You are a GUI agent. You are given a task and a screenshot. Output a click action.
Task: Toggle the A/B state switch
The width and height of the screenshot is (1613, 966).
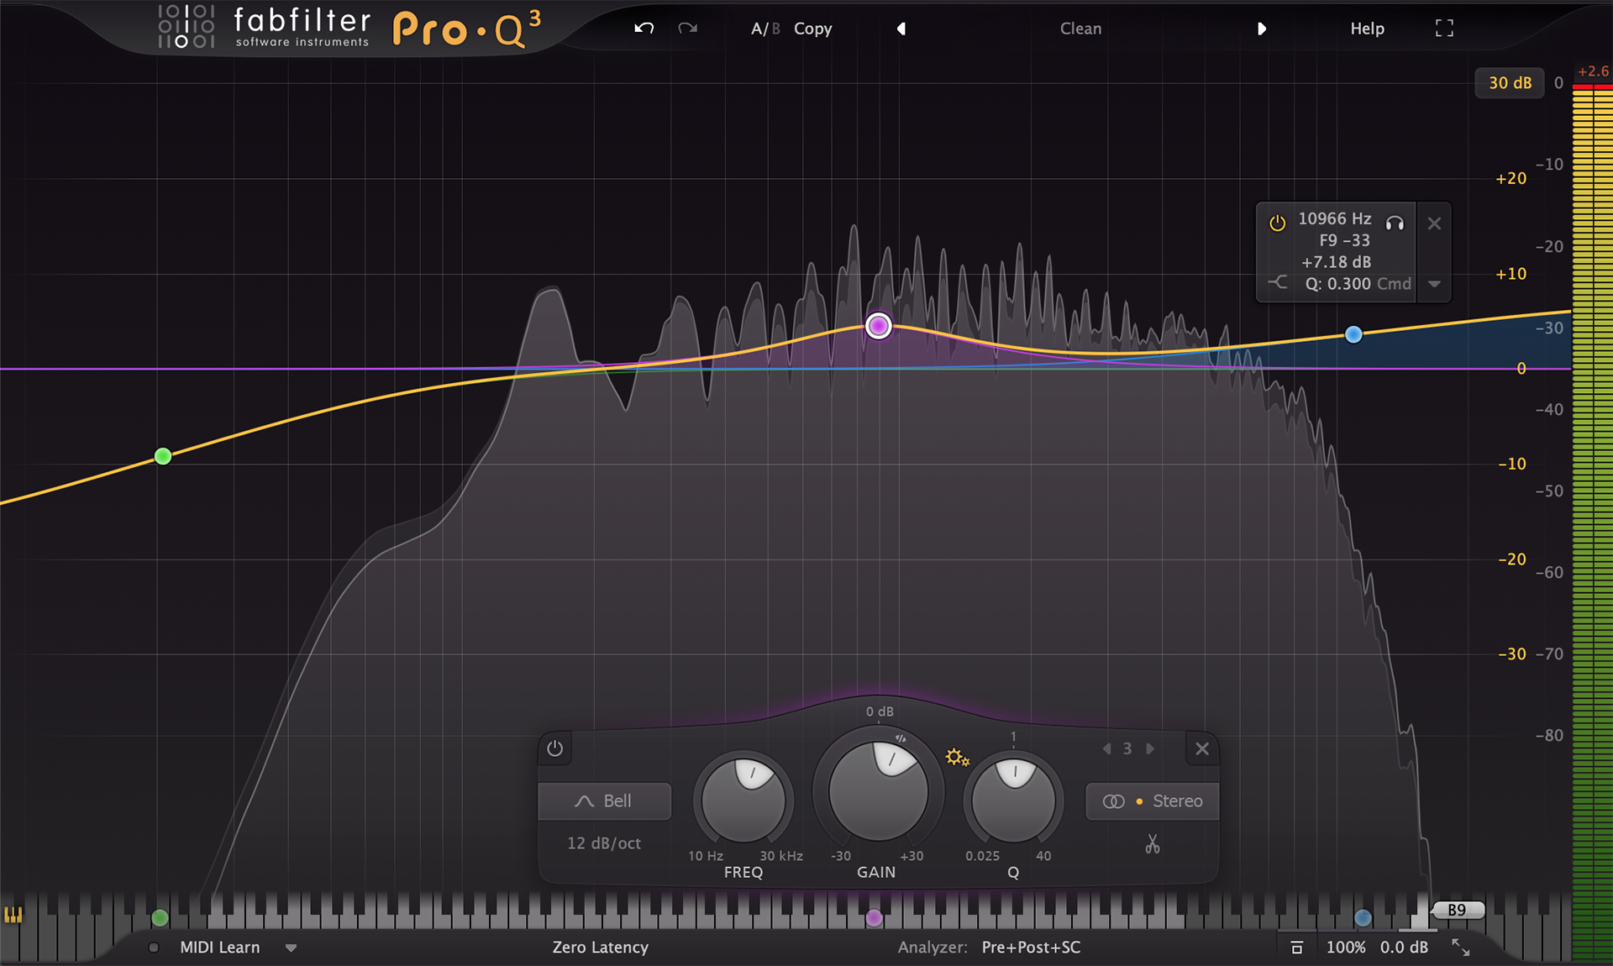[x=765, y=29]
